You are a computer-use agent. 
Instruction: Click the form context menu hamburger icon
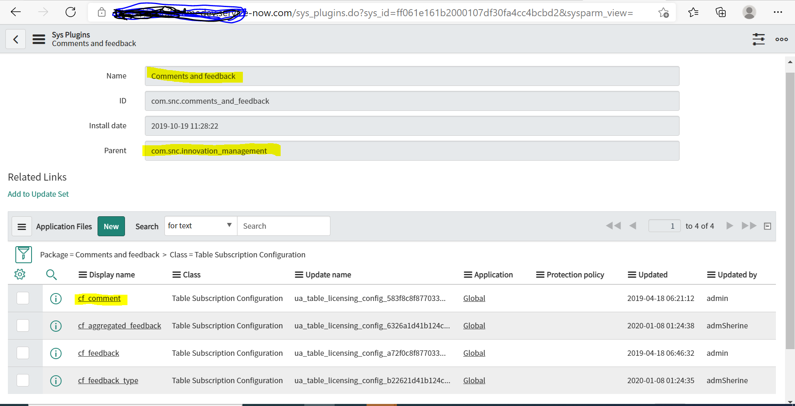pos(39,39)
